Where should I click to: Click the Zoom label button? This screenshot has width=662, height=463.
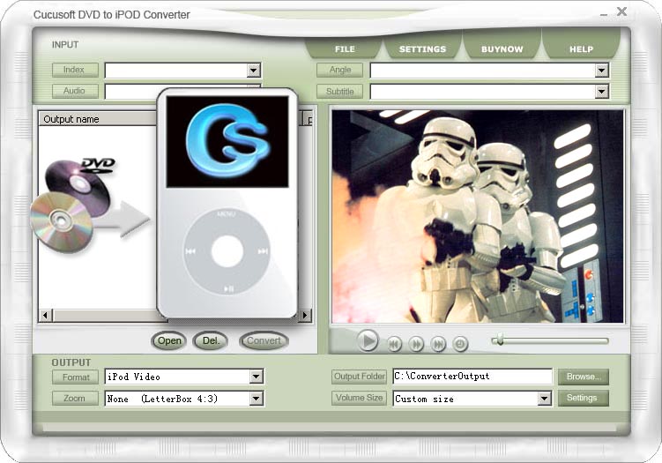[75, 398]
